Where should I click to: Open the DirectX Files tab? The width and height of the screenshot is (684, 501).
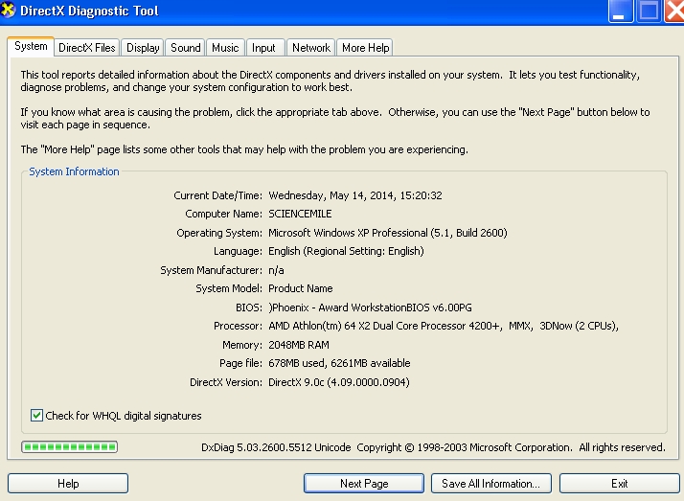point(87,48)
